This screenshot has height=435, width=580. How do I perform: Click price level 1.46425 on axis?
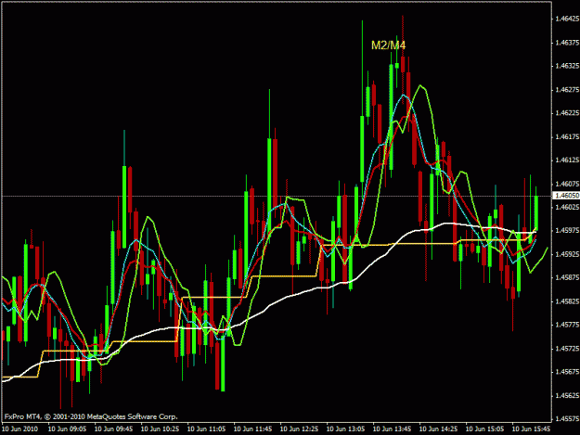(567, 19)
